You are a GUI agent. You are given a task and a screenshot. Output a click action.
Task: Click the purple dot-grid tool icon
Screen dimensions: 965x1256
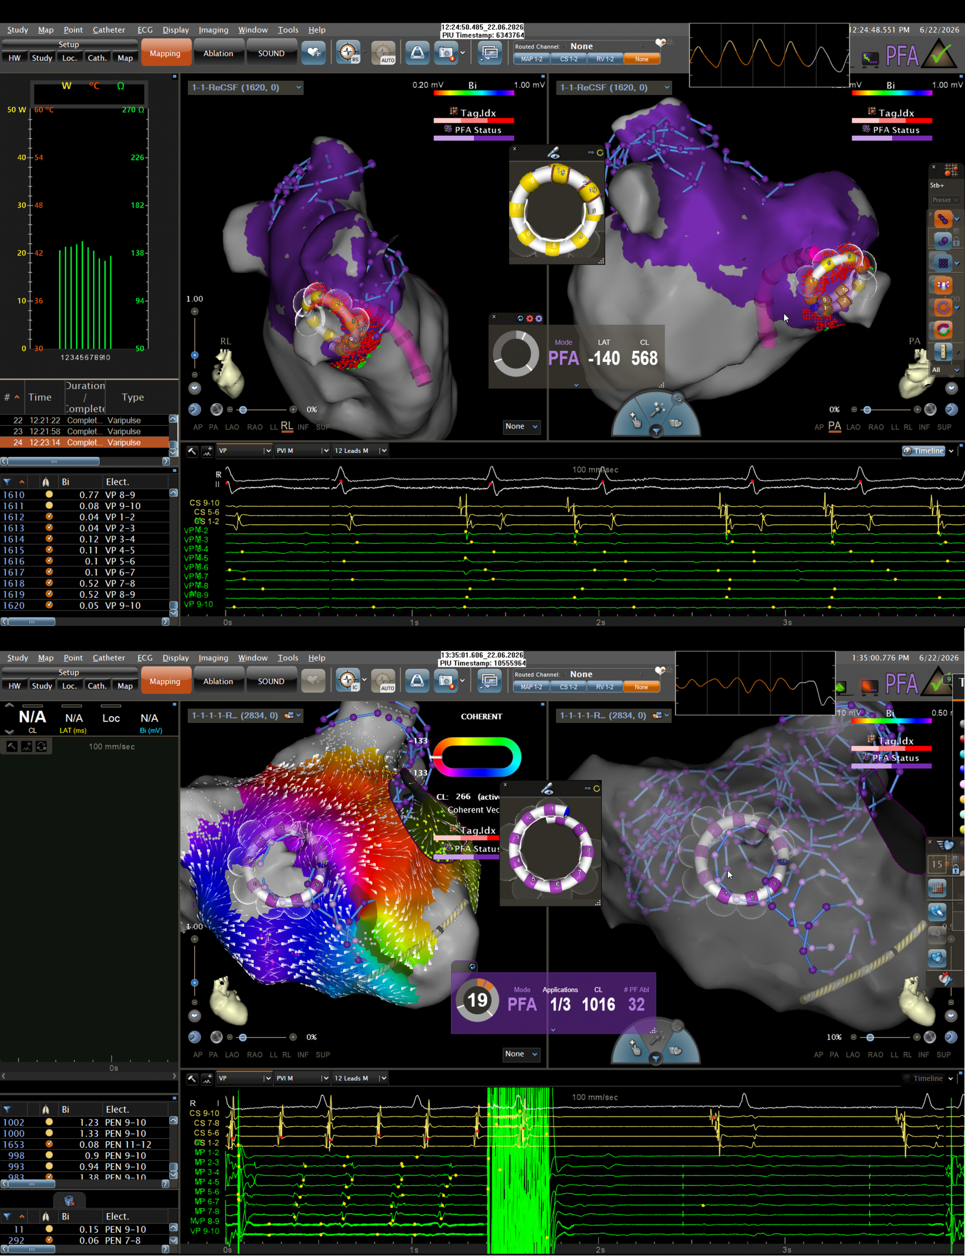point(943,263)
